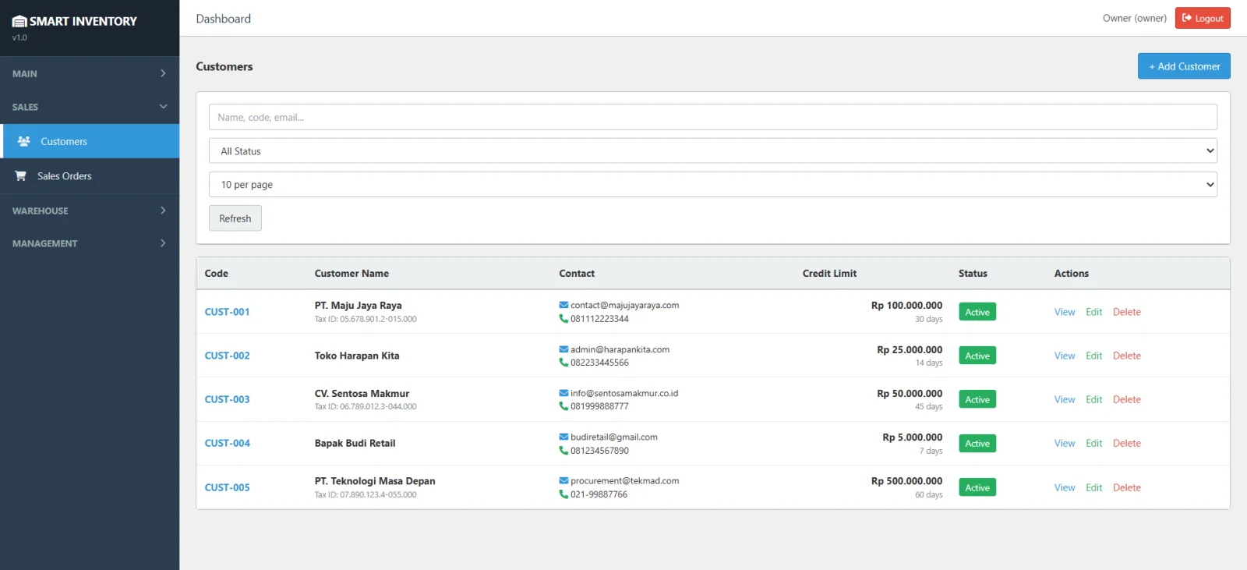Open the 10 per page dropdown
The height and width of the screenshot is (570, 1247).
point(712,185)
